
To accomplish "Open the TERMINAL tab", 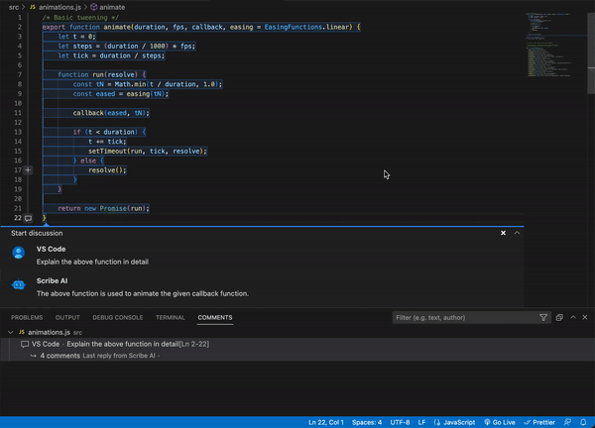I will click(170, 317).
